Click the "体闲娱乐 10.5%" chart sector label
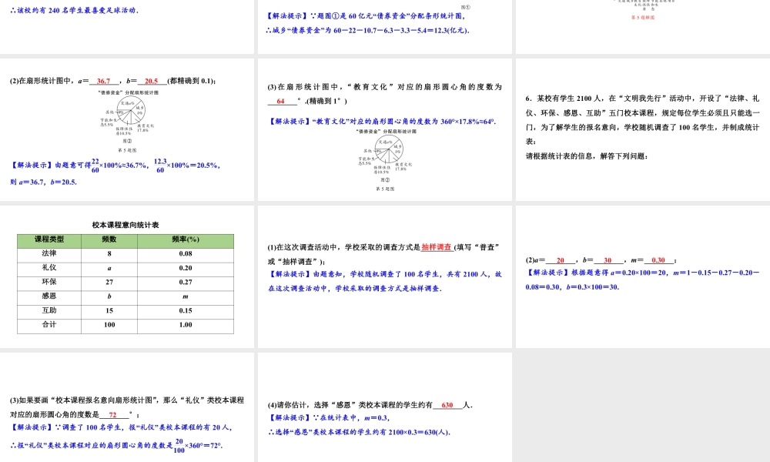The image size is (770, 462). click(x=123, y=130)
